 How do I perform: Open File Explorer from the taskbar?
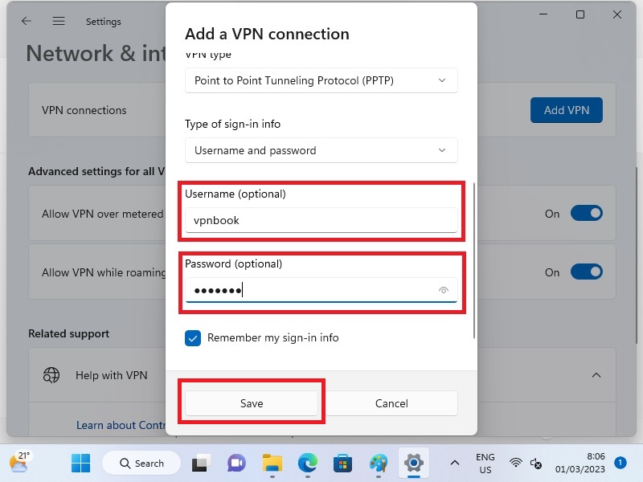coord(272,463)
